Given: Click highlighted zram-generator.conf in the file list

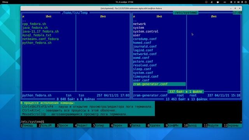Looking at the screenshot, I should 160,84.
